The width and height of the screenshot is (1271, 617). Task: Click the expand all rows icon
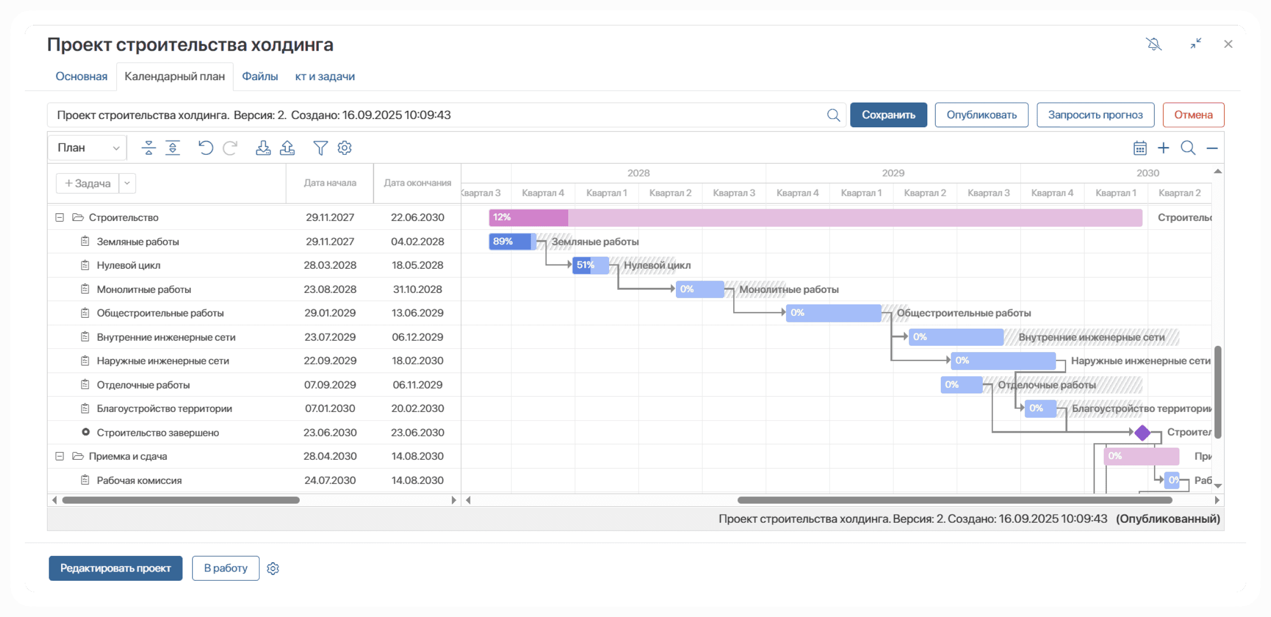(173, 148)
